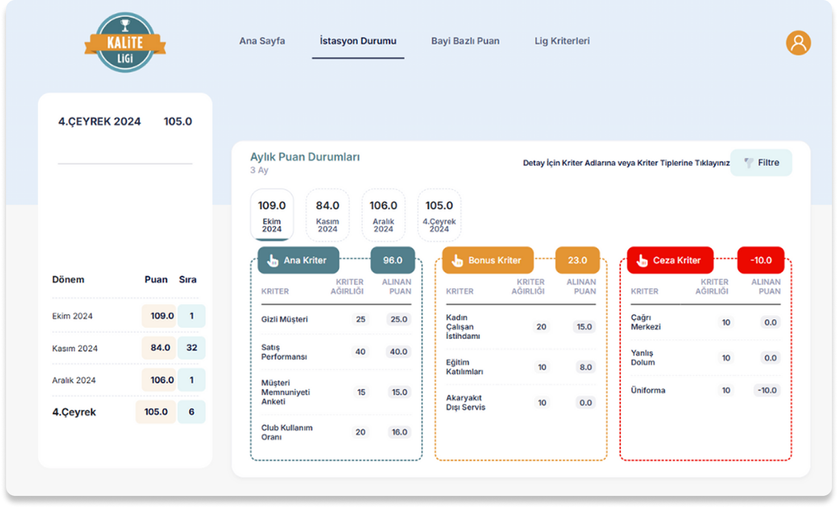Go to Ana Sayfa tab
Screen dimensions: 838x508
262,41
